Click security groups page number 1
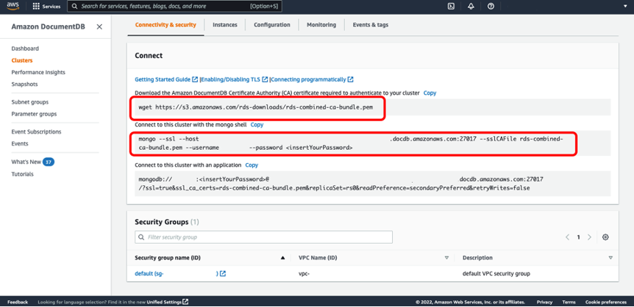Screen dimensions: 634x307 click(x=578, y=237)
